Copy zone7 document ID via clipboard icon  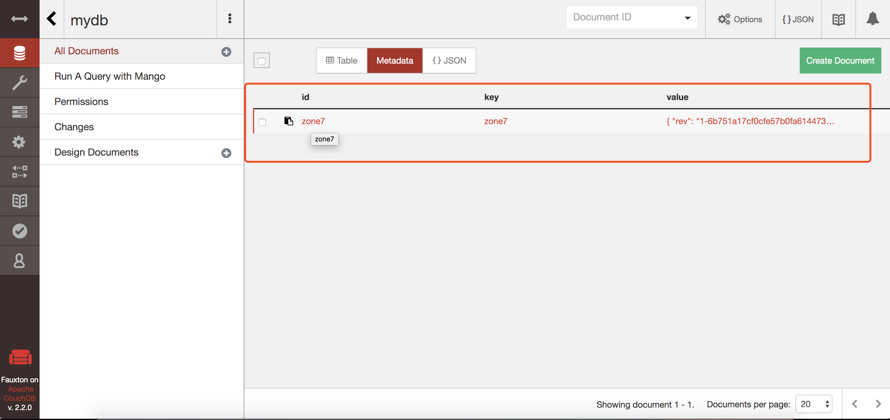click(x=289, y=121)
